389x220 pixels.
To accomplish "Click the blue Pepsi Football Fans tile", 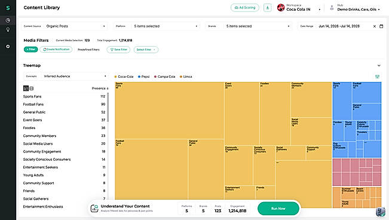I will pyautogui.click(x=367, y=93).
